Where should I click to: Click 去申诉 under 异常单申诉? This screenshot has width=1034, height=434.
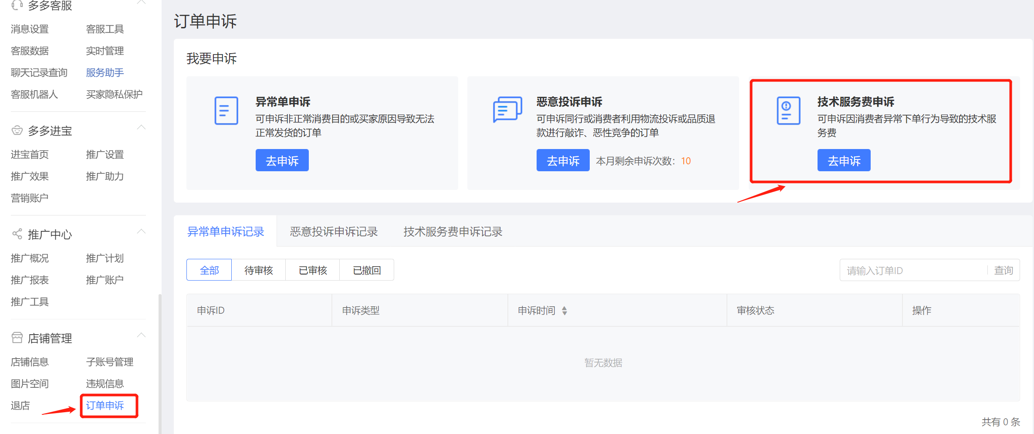(x=282, y=160)
